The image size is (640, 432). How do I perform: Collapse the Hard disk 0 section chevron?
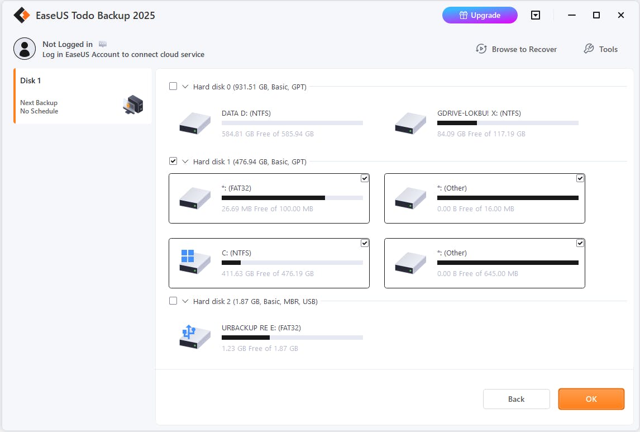click(x=185, y=87)
